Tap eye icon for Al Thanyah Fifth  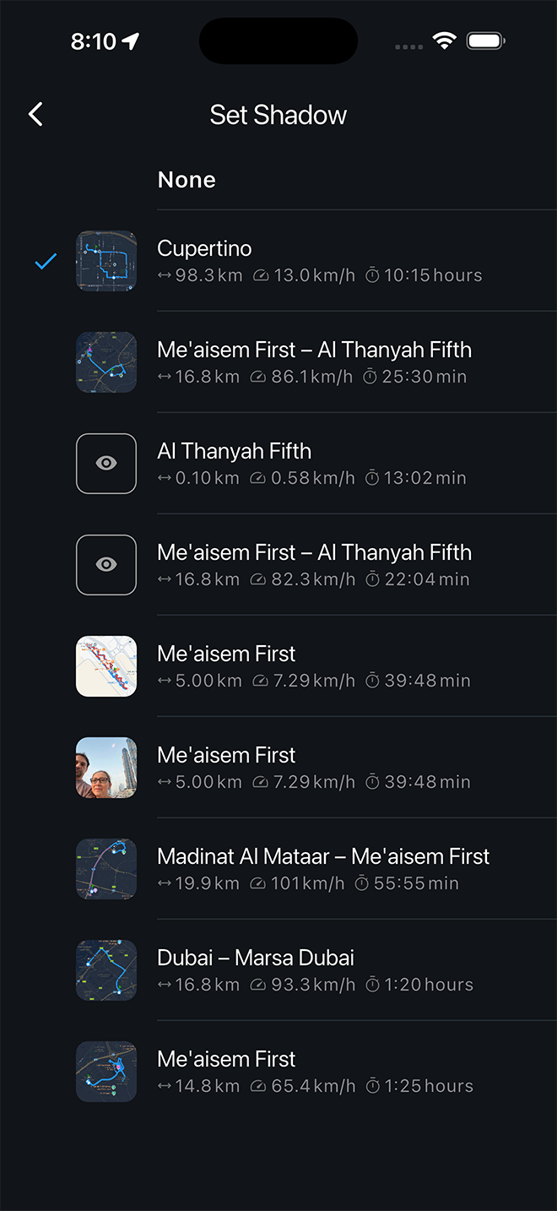point(106,464)
